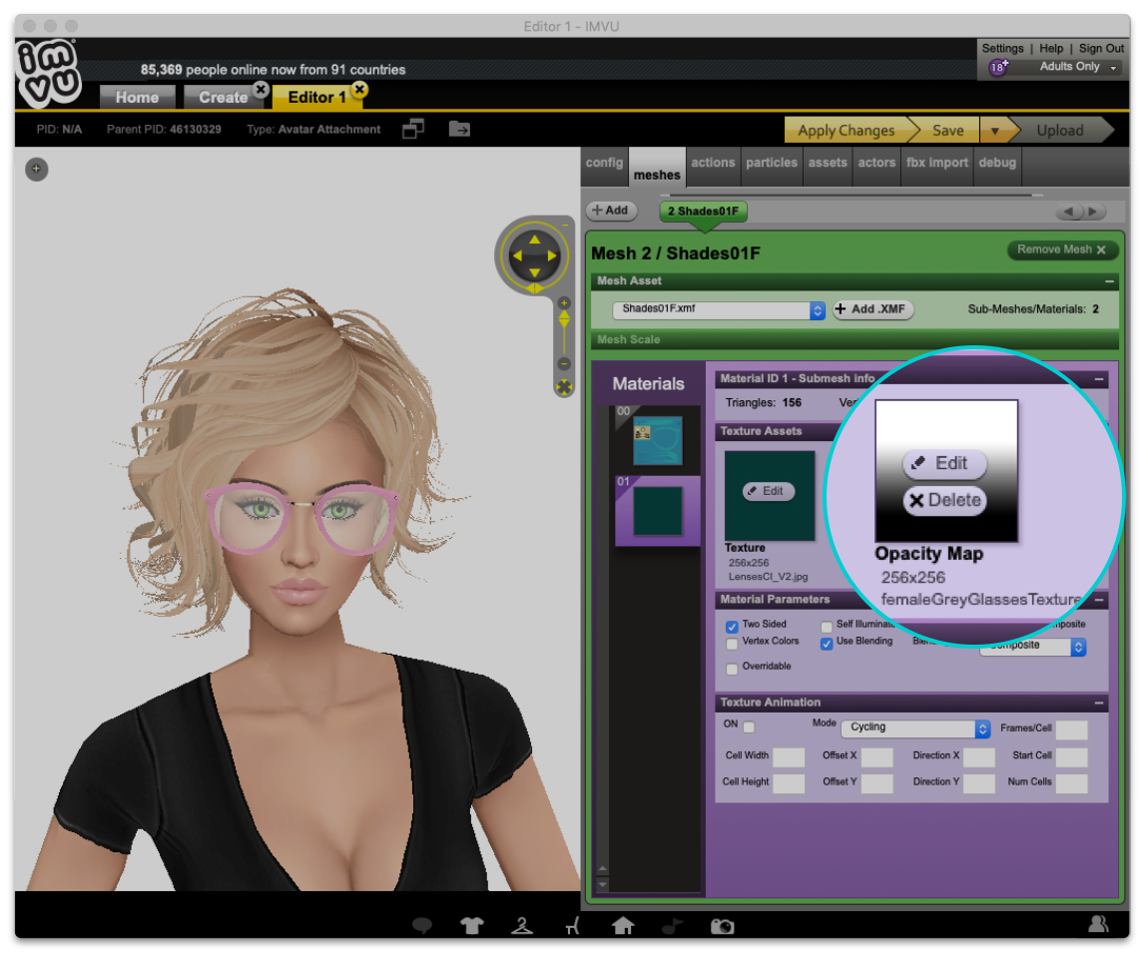
Task: Click the Camera zoom slider handle
Action: tap(564, 319)
